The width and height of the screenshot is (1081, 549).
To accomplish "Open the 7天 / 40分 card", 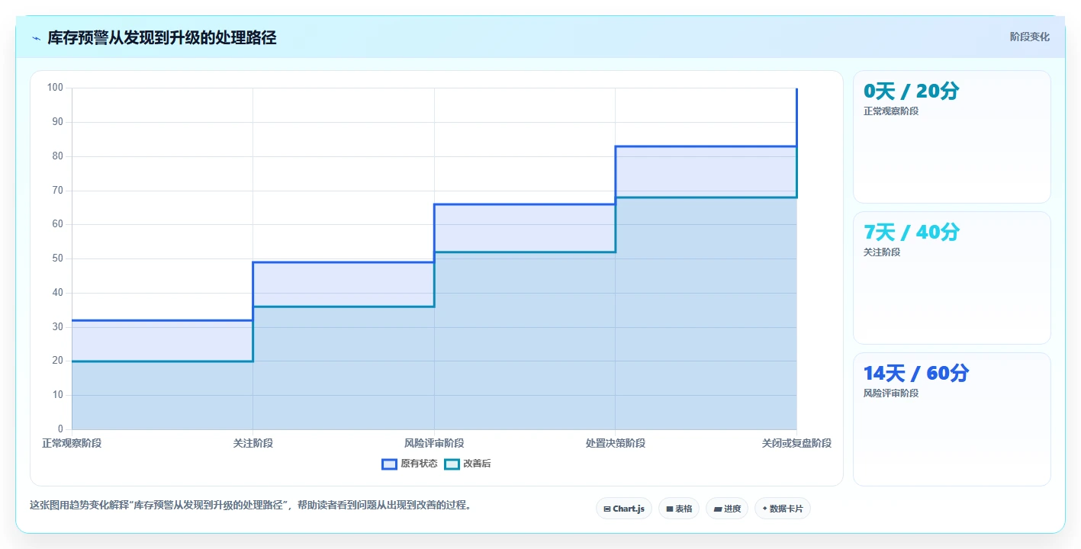I will pos(952,278).
